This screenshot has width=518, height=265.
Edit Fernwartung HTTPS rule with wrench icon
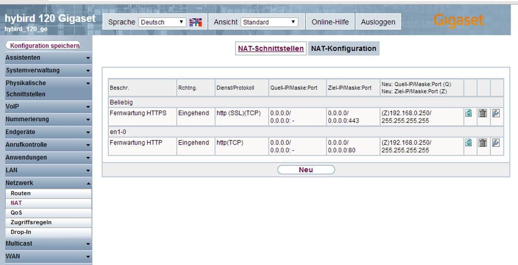click(495, 113)
